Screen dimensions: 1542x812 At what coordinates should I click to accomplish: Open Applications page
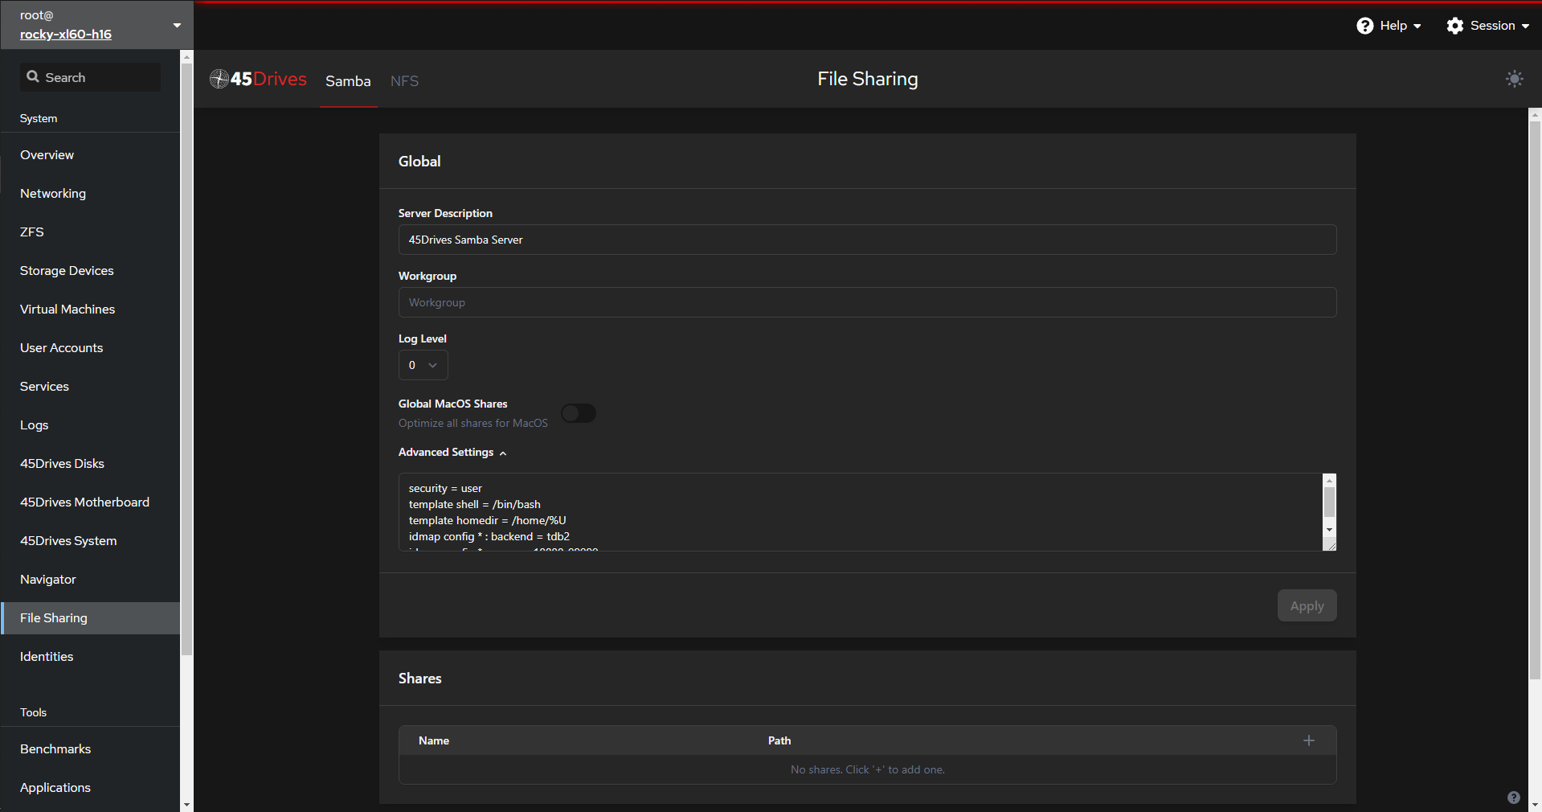point(90,788)
